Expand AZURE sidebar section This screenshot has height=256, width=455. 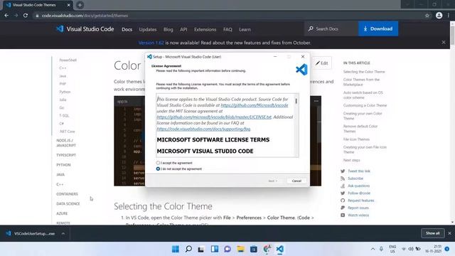click(x=62, y=213)
